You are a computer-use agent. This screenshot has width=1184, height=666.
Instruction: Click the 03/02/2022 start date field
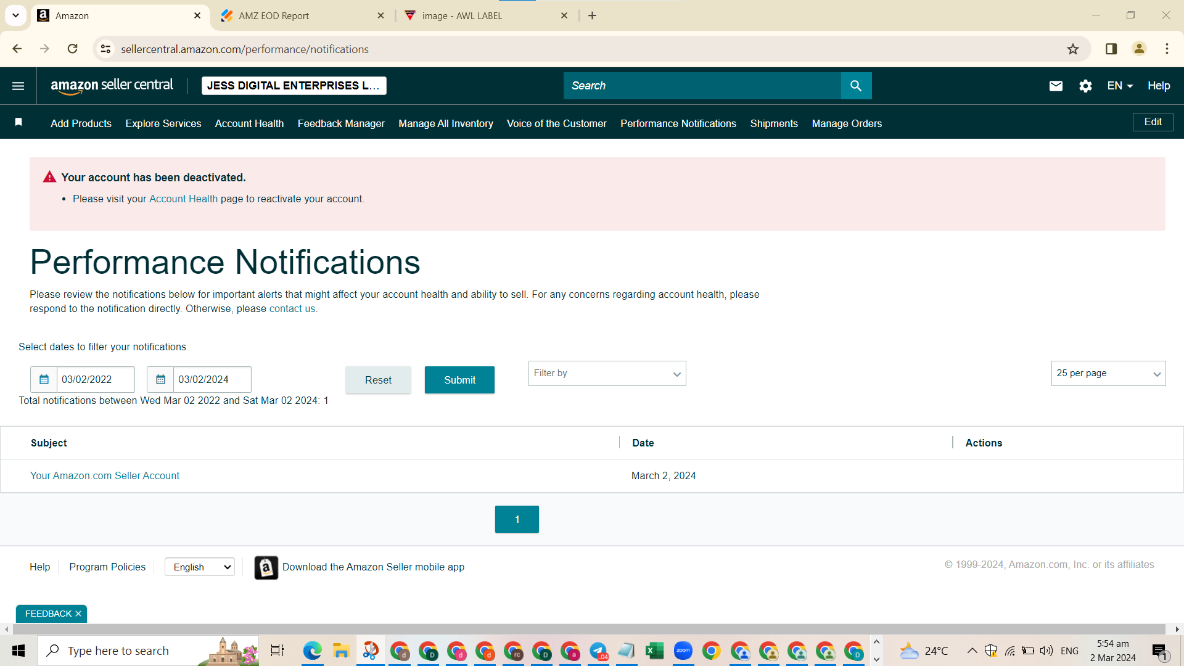(x=96, y=379)
